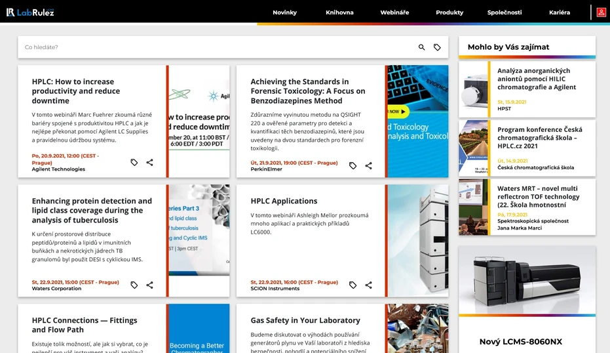Open the user account icon

click(601, 12)
